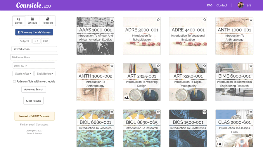
Task: Select the Browse tab
Action: coord(19,21)
